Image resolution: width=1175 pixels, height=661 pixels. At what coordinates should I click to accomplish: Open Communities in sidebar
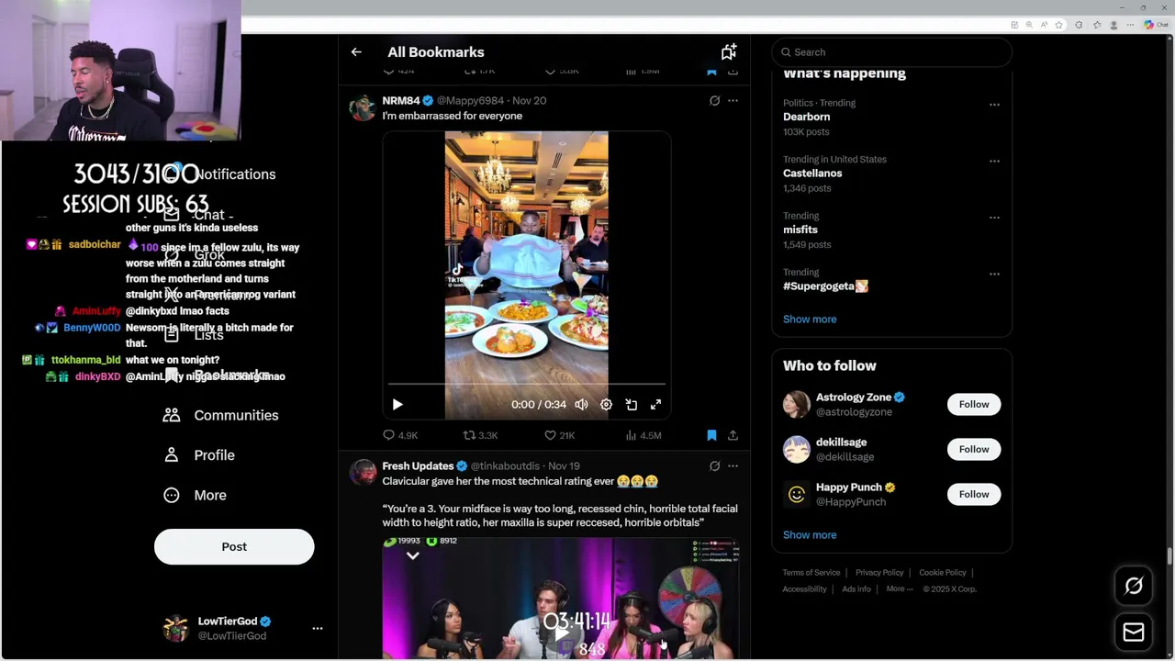pyautogui.click(x=236, y=415)
